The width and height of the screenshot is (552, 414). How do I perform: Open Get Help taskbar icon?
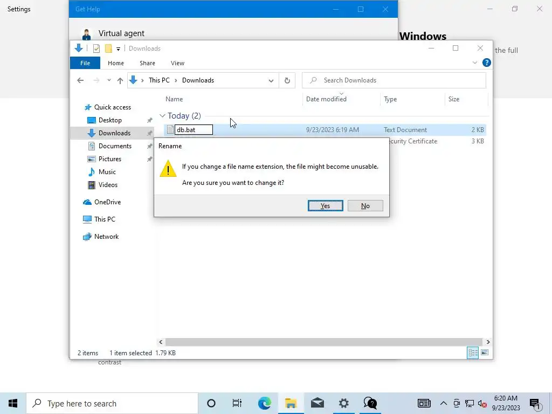tap(370, 403)
